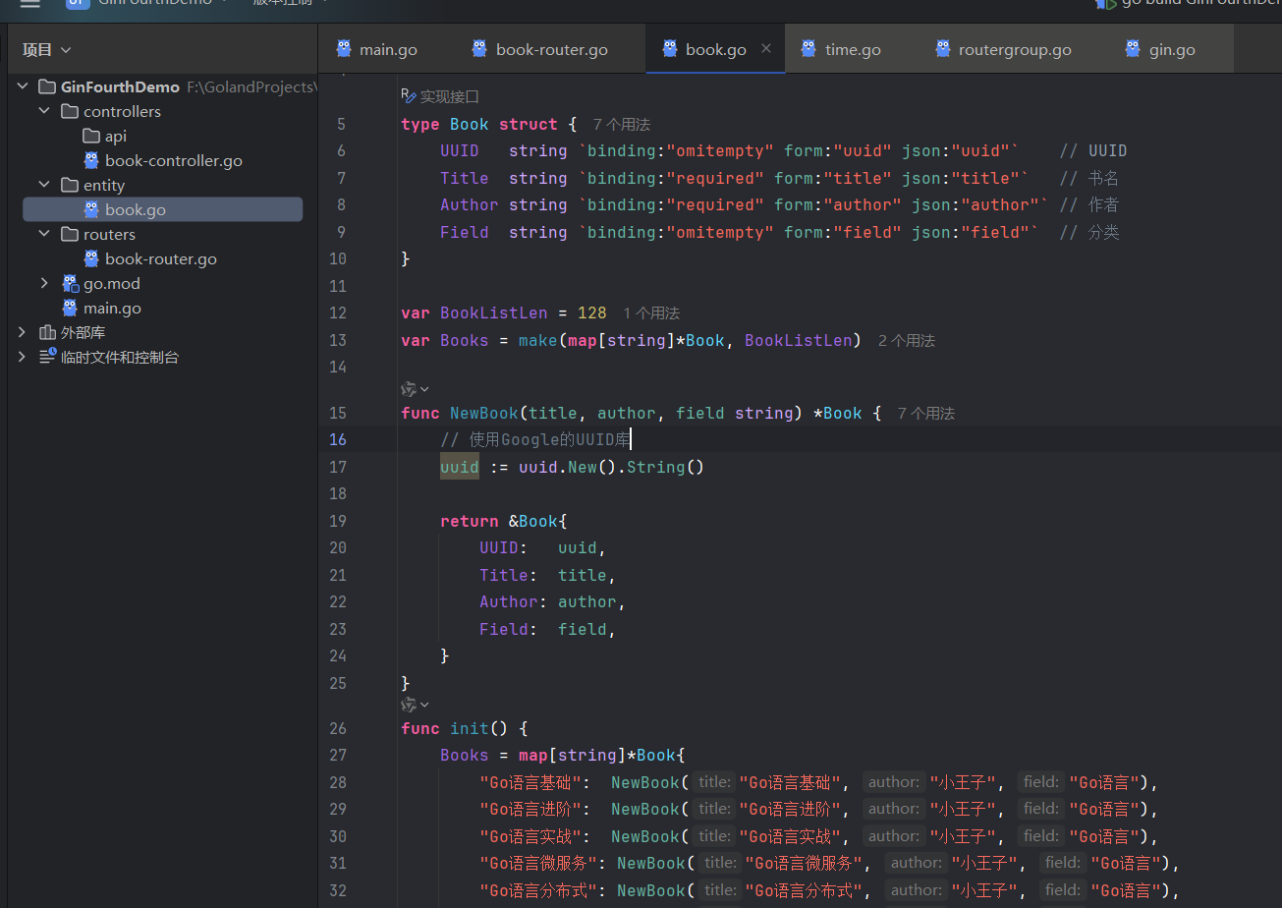Switch to the routergroup.go tab
This screenshot has width=1282, height=908.
click(1014, 49)
